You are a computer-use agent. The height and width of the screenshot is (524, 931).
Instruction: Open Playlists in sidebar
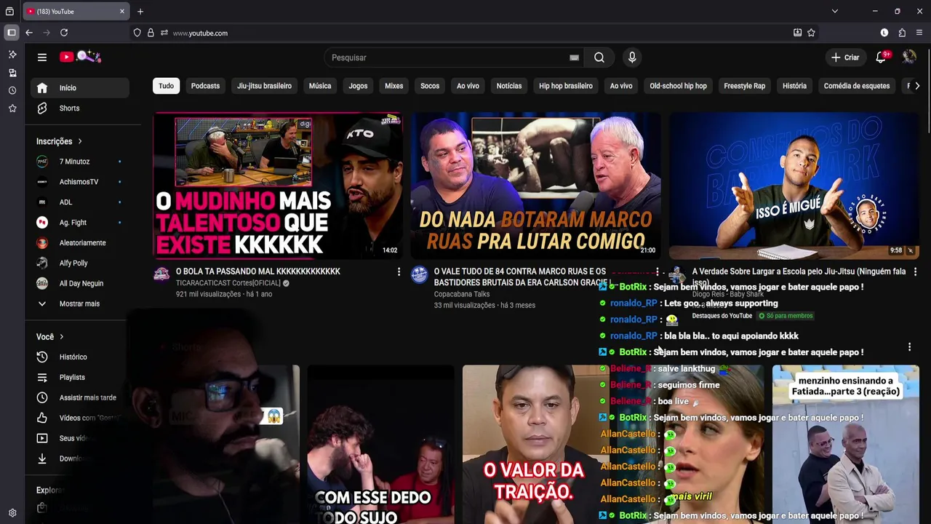pos(80,378)
